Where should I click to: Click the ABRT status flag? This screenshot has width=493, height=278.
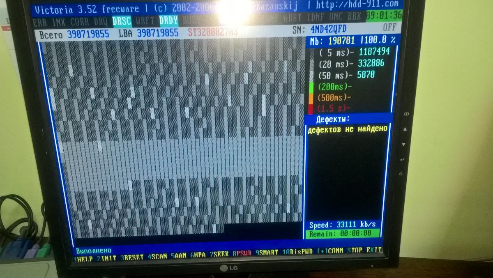[292, 18]
